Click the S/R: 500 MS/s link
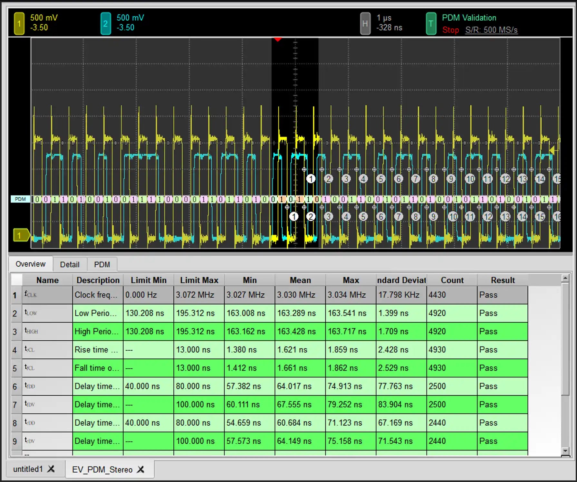 tap(491, 30)
